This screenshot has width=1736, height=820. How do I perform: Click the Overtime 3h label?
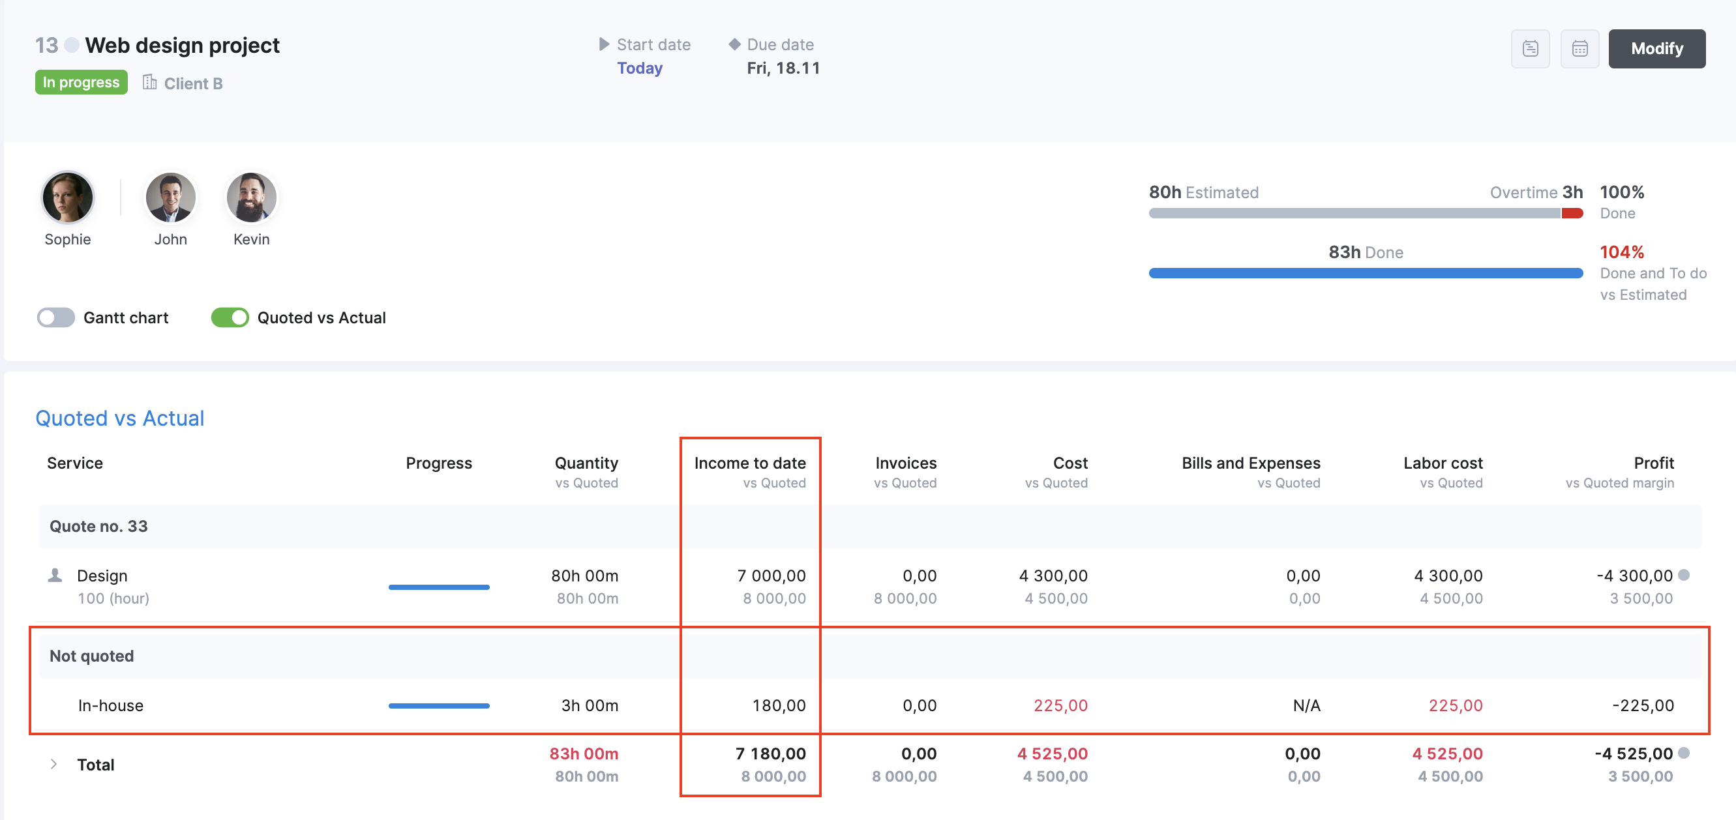point(1536,192)
